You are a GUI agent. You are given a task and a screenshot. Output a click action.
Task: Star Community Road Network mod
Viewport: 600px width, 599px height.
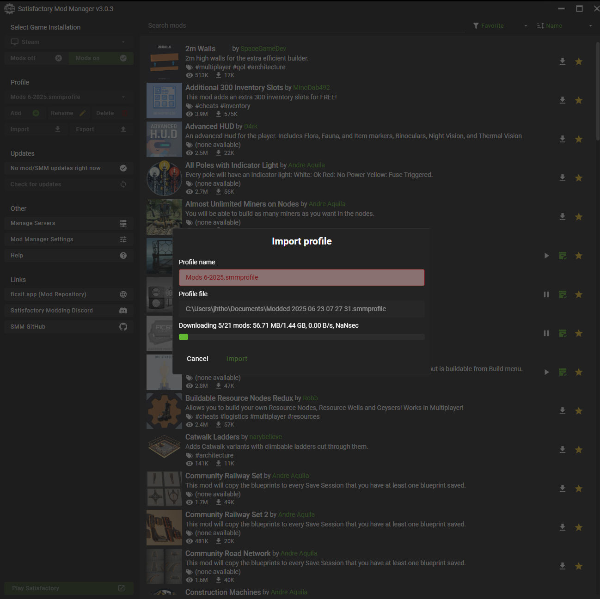pos(579,566)
